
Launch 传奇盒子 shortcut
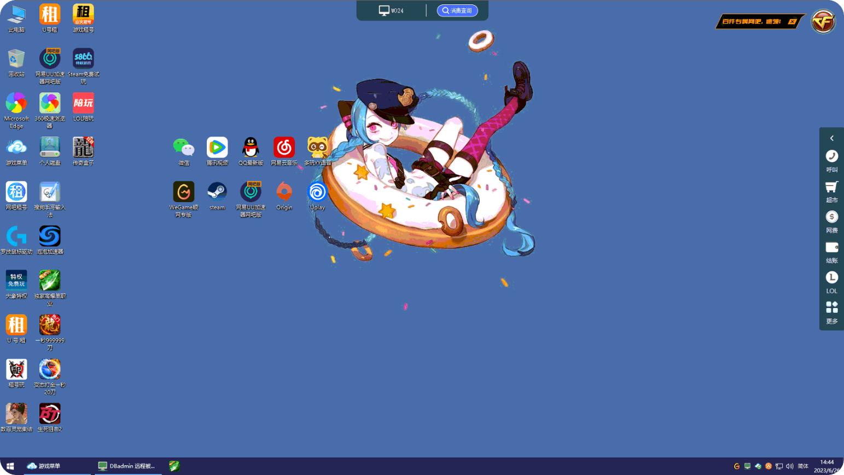click(x=83, y=151)
